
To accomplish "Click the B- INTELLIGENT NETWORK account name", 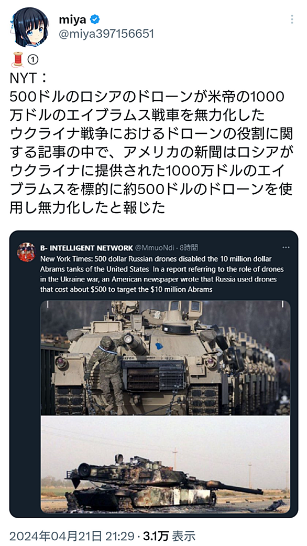I will (86, 248).
